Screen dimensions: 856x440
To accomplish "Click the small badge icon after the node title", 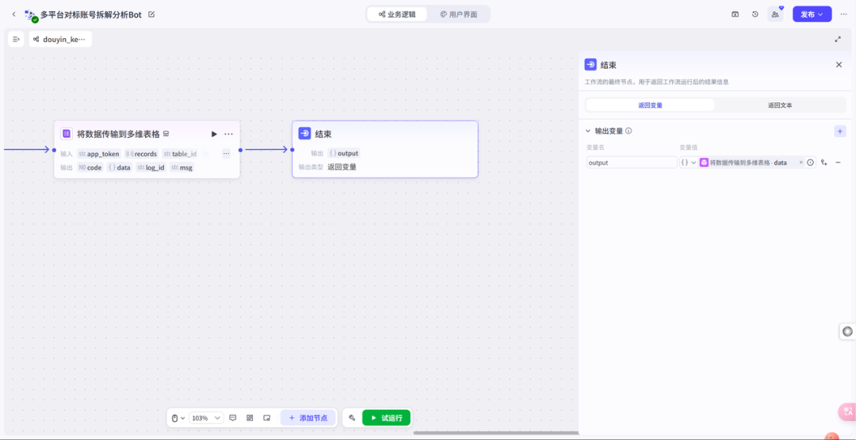I will click(166, 134).
